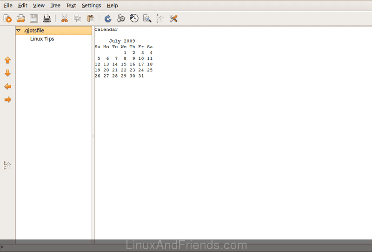The image size is (372, 252).
Task: Open preferences with the wrench and screwdriver icon
Action: coord(173,19)
